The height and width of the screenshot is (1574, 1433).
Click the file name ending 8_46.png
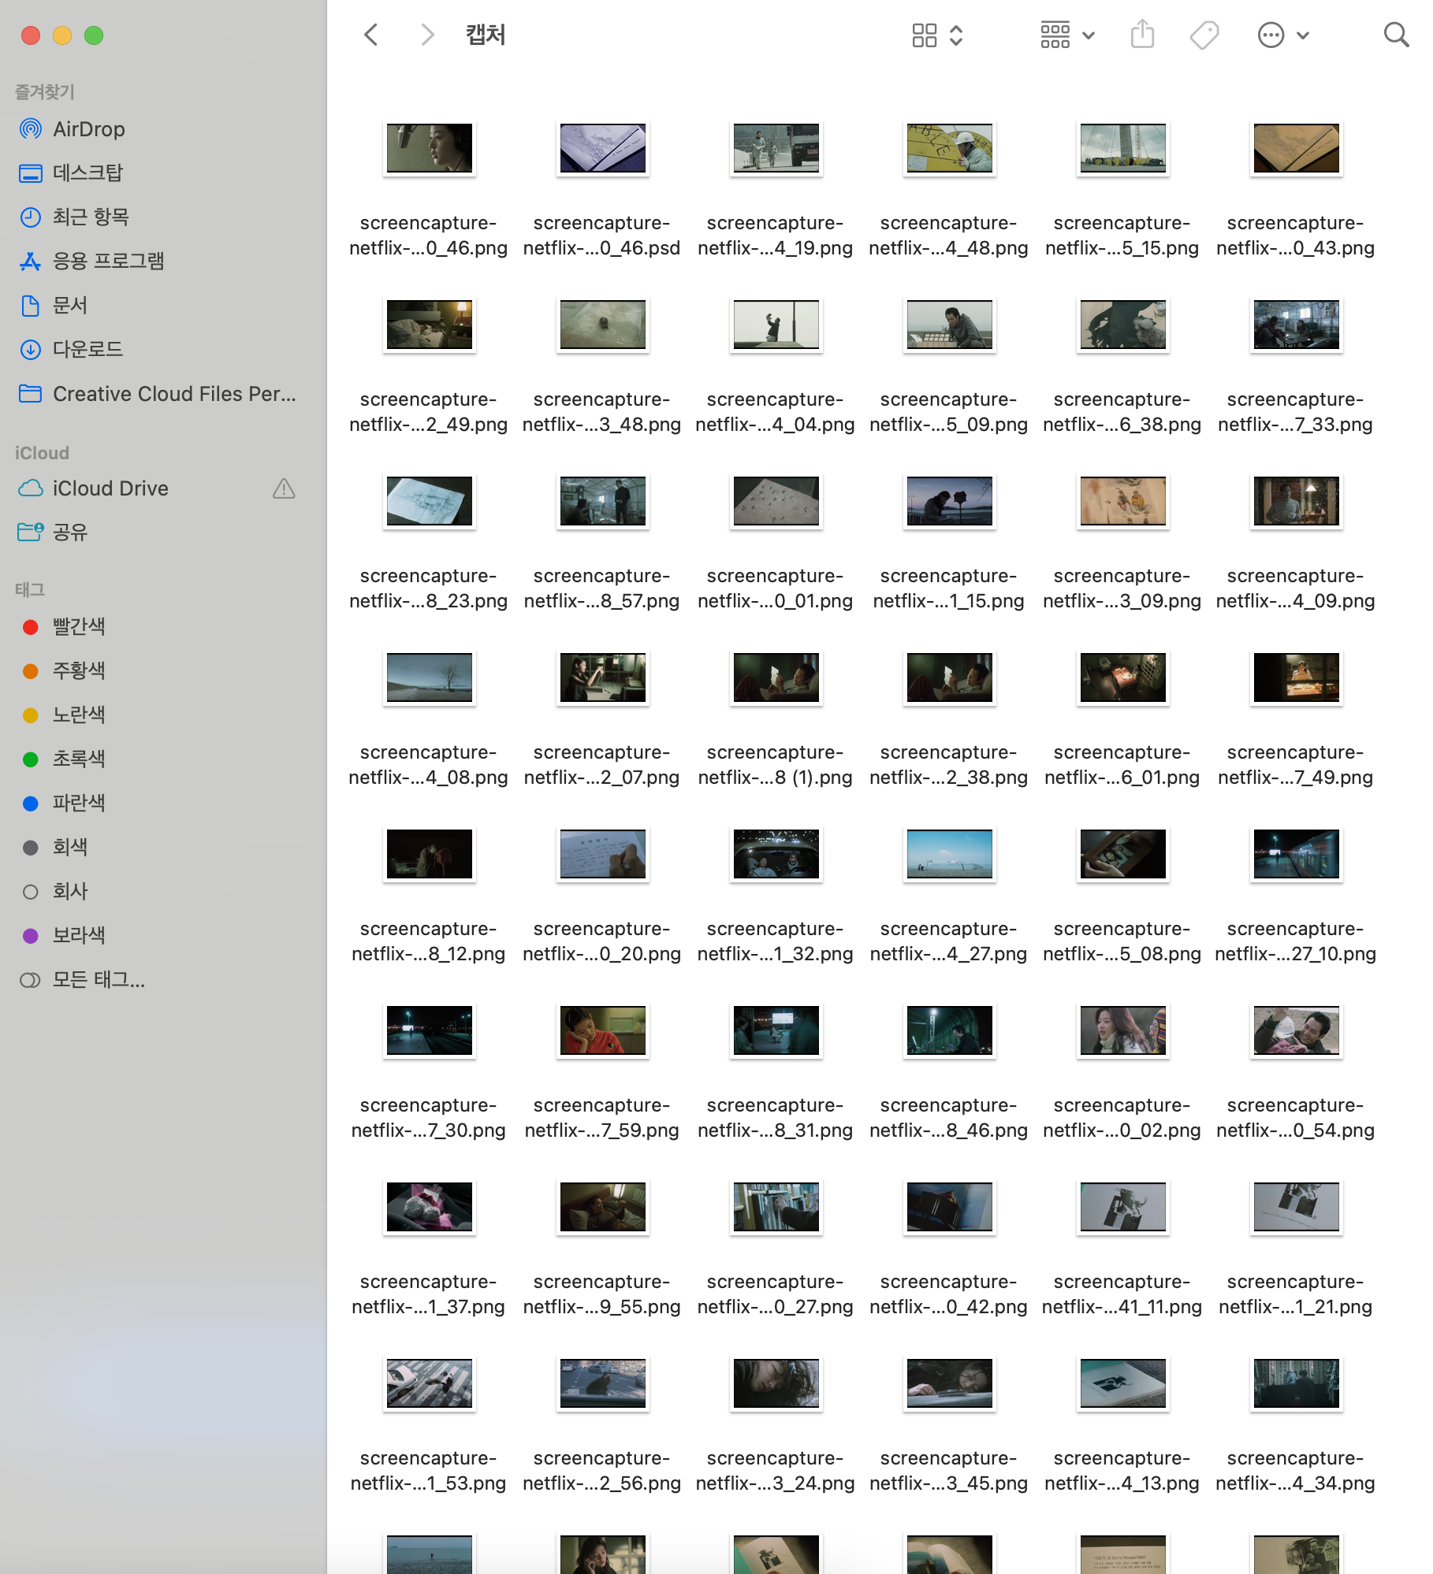(x=949, y=1118)
